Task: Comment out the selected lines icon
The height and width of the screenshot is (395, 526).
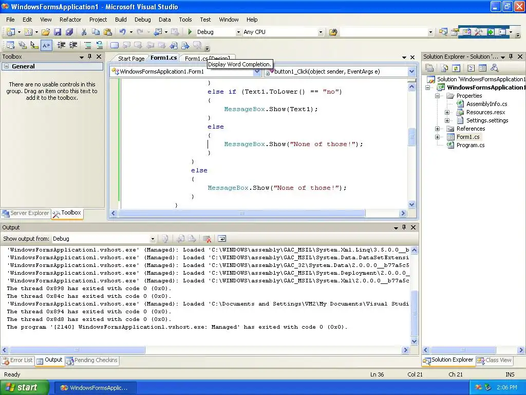Action: click(87, 45)
